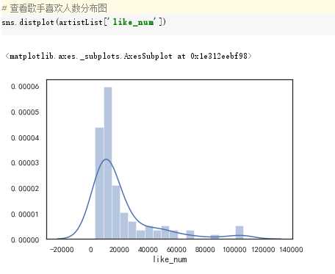Click the isolated histogram bar near 100000

coord(239,232)
